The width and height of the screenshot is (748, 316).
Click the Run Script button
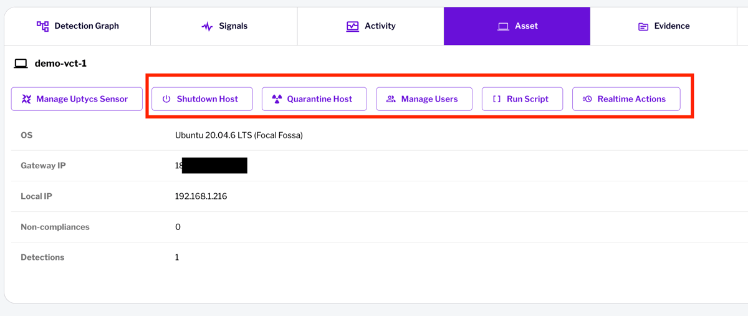coord(522,99)
